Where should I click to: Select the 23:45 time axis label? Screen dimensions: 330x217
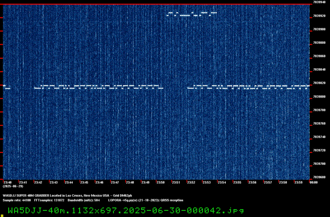84,182
